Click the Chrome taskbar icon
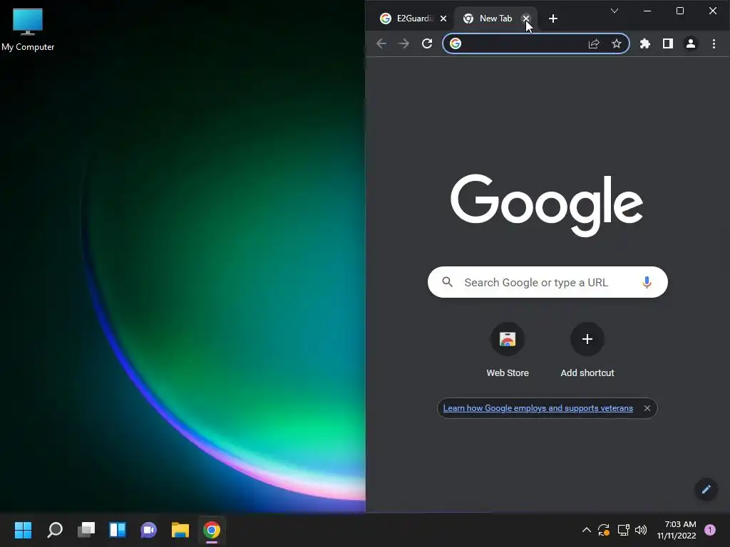The height and width of the screenshot is (547, 730). point(211,530)
